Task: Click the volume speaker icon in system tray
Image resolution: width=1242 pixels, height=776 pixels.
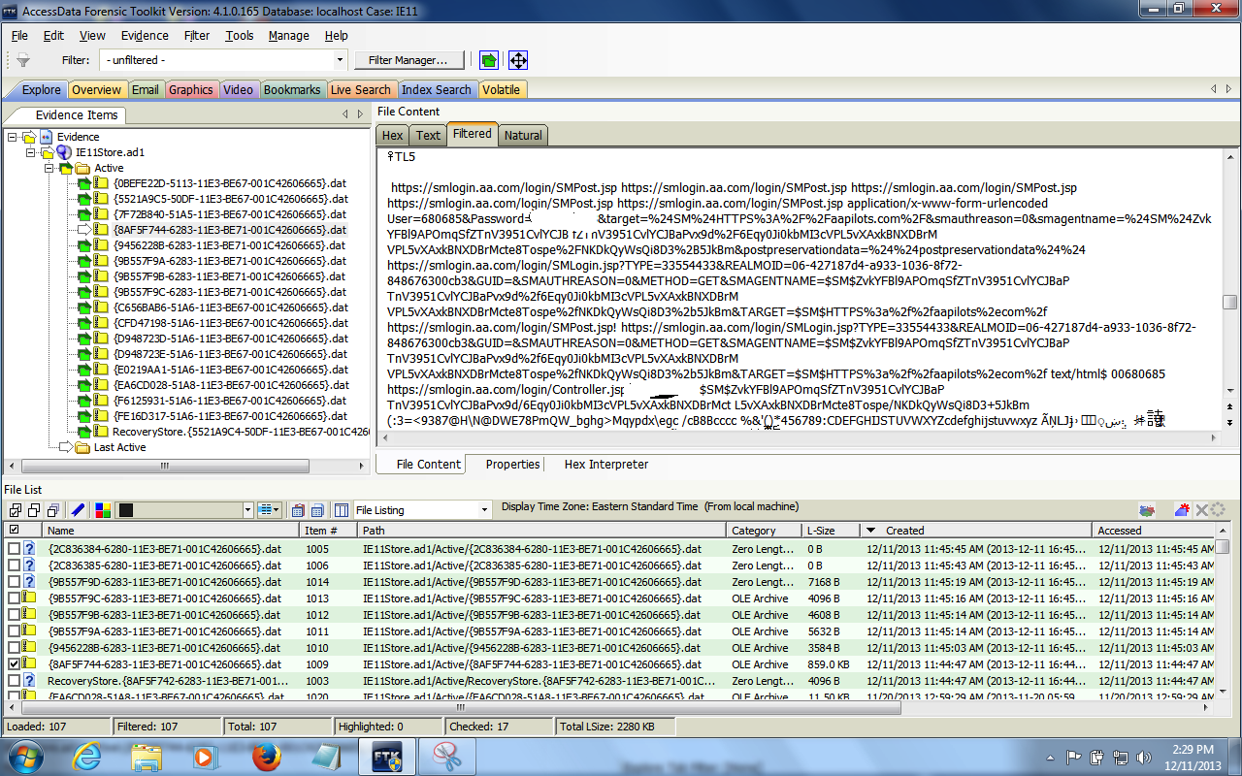Action: coord(1144,758)
